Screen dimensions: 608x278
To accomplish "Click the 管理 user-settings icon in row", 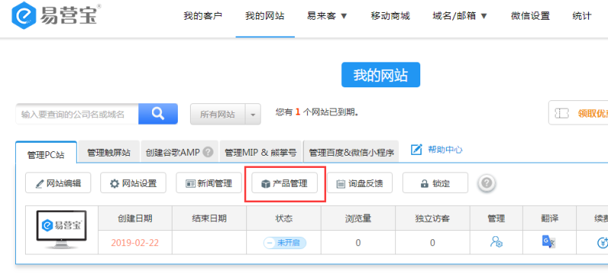I will tap(496, 242).
